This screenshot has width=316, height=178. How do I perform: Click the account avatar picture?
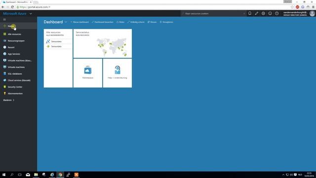point(312,13)
